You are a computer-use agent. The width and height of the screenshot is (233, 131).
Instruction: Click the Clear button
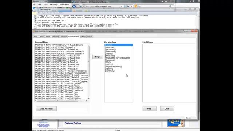pos(167,108)
